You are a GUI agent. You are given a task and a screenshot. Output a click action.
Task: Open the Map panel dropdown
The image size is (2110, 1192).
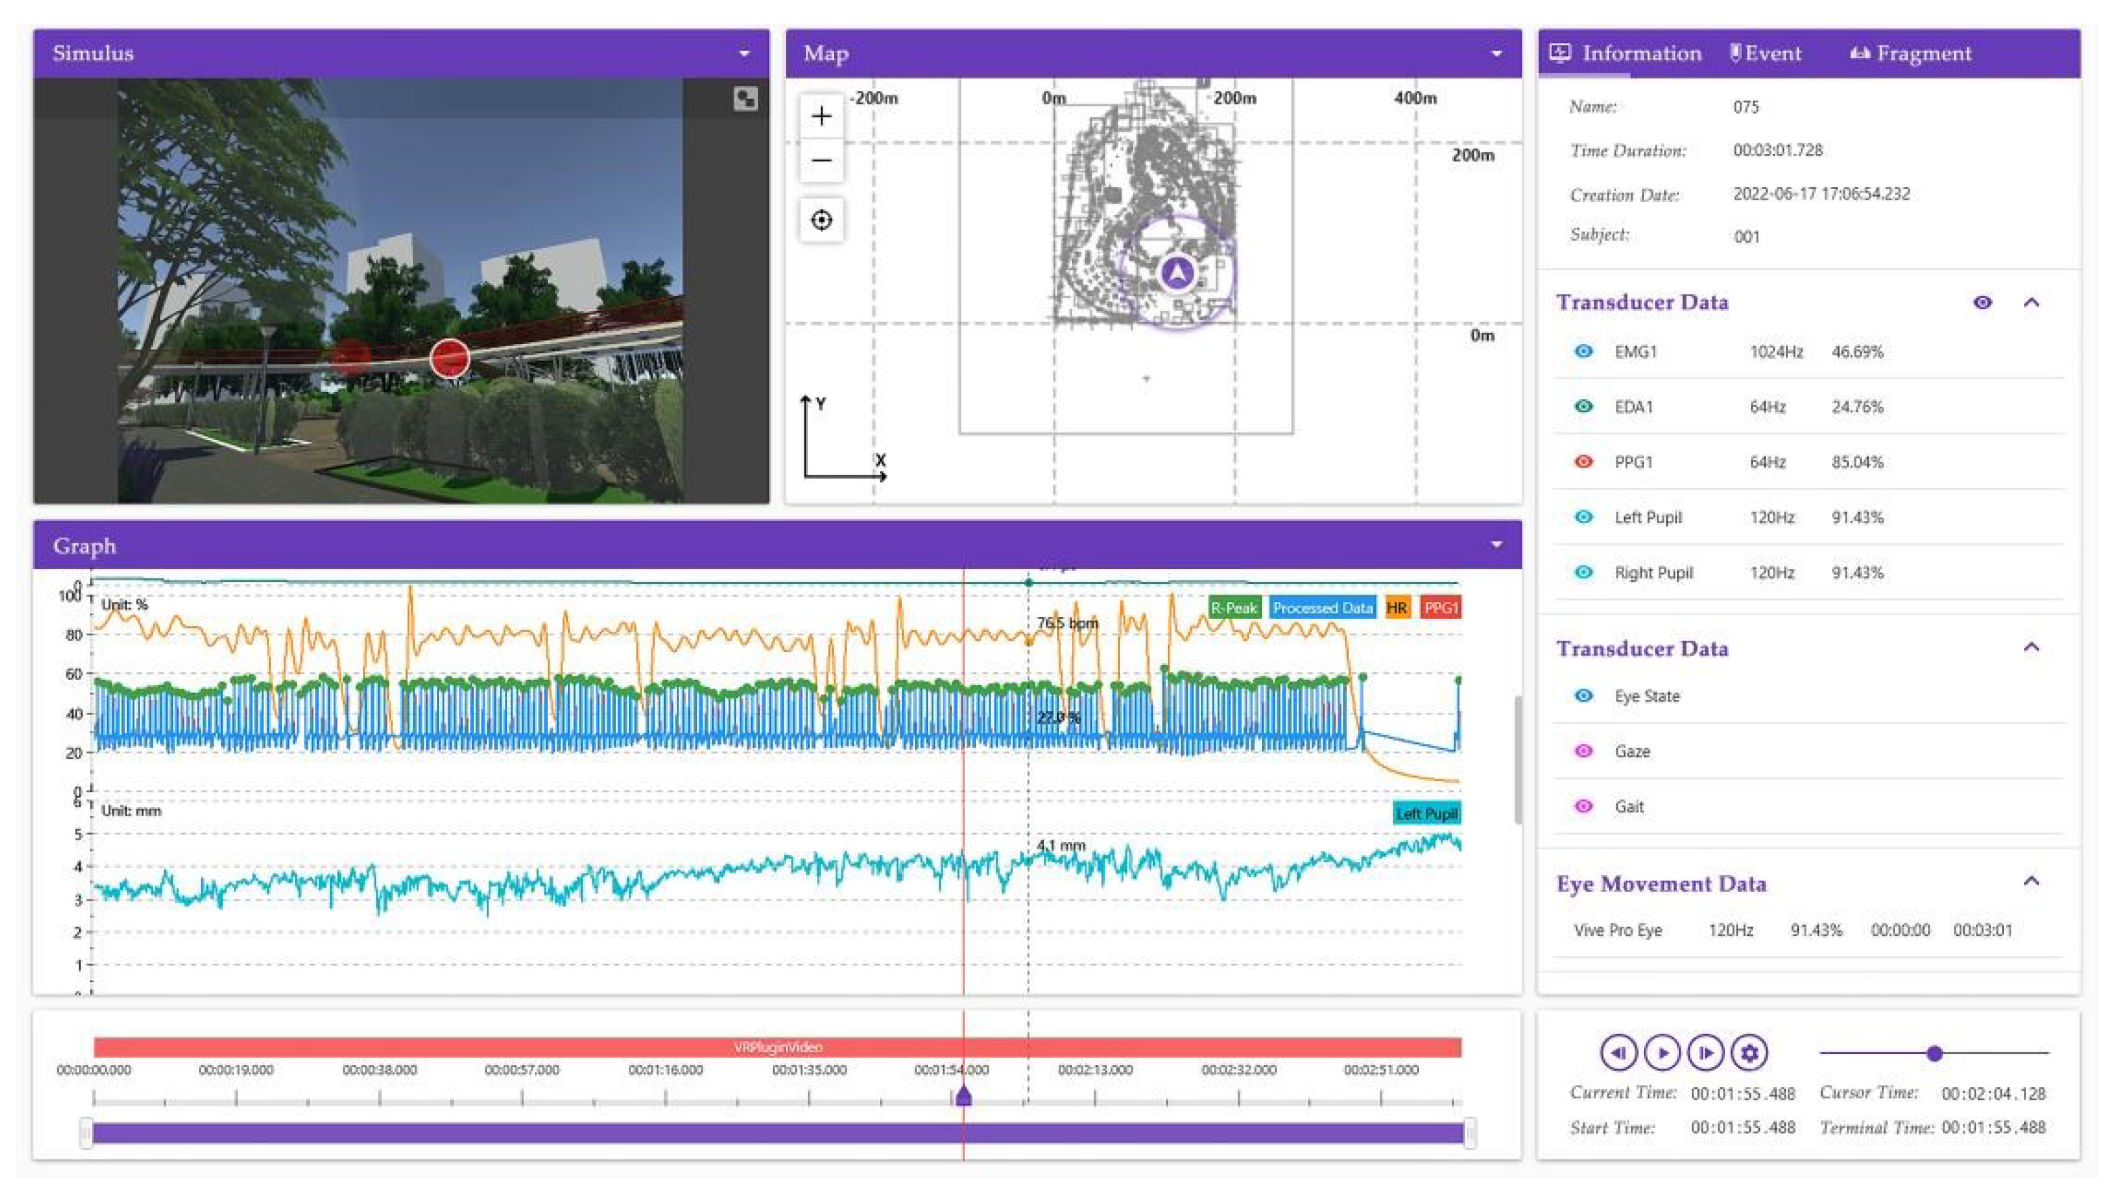coord(1497,54)
